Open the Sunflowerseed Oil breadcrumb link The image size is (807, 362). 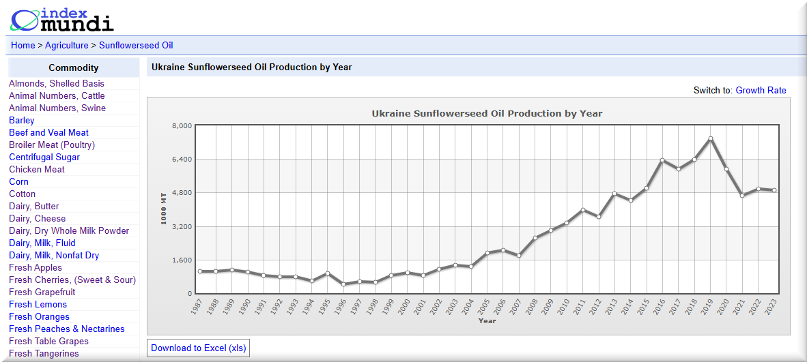[x=136, y=46]
